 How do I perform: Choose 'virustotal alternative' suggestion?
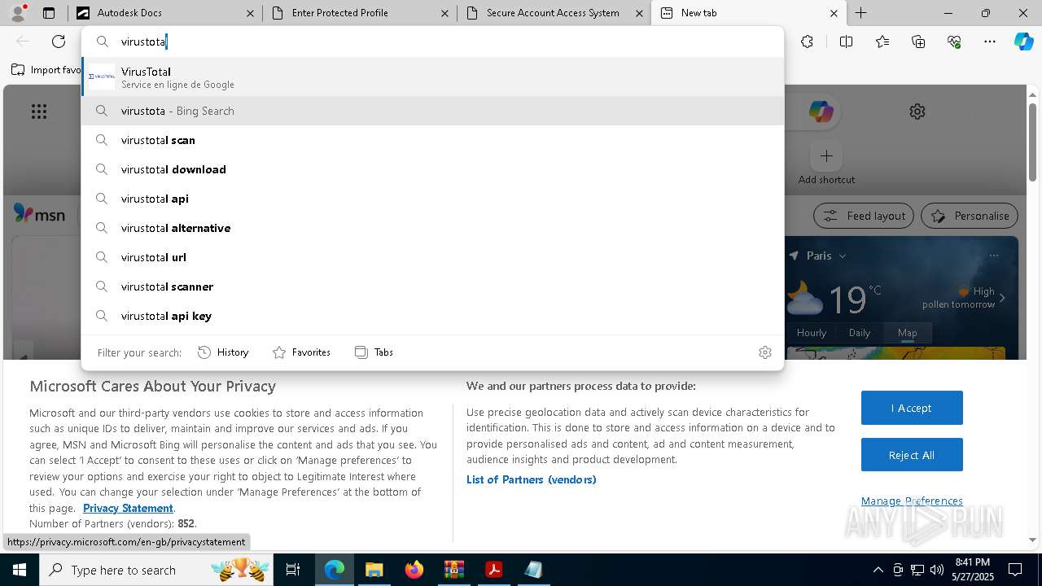(x=432, y=228)
